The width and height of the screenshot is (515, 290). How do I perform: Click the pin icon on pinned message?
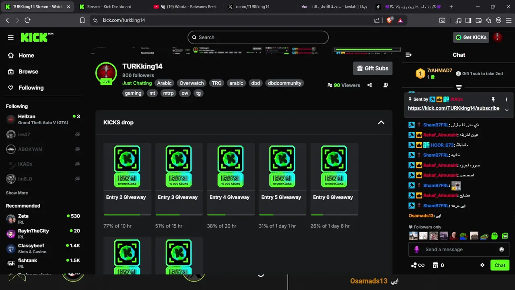point(493,99)
